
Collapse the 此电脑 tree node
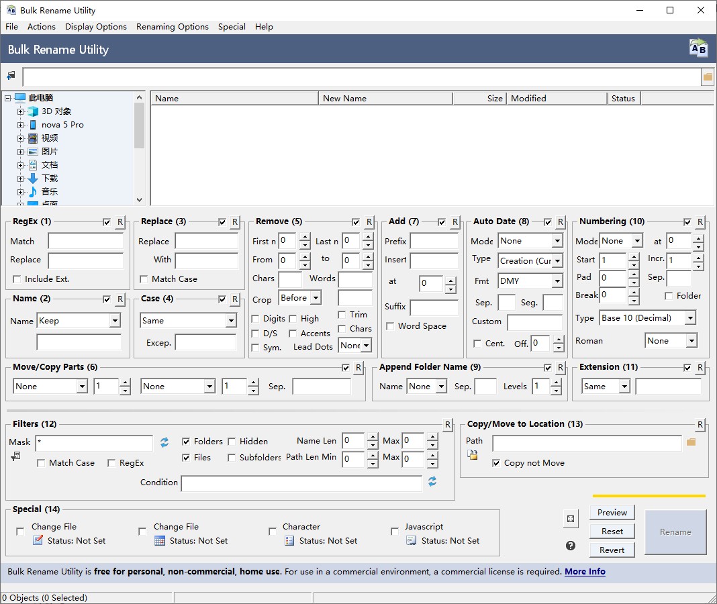pyautogui.click(x=8, y=98)
